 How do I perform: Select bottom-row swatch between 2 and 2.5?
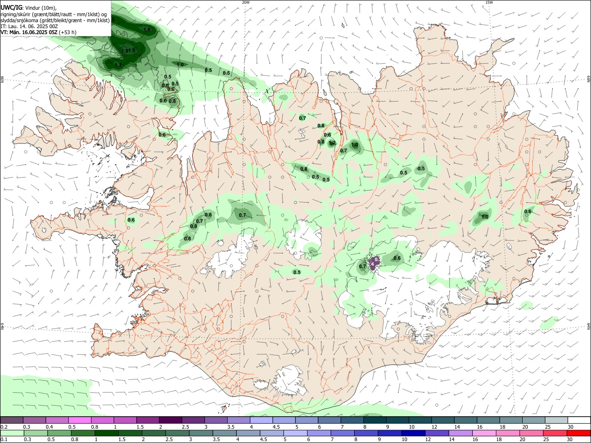click(x=153, y=433)
